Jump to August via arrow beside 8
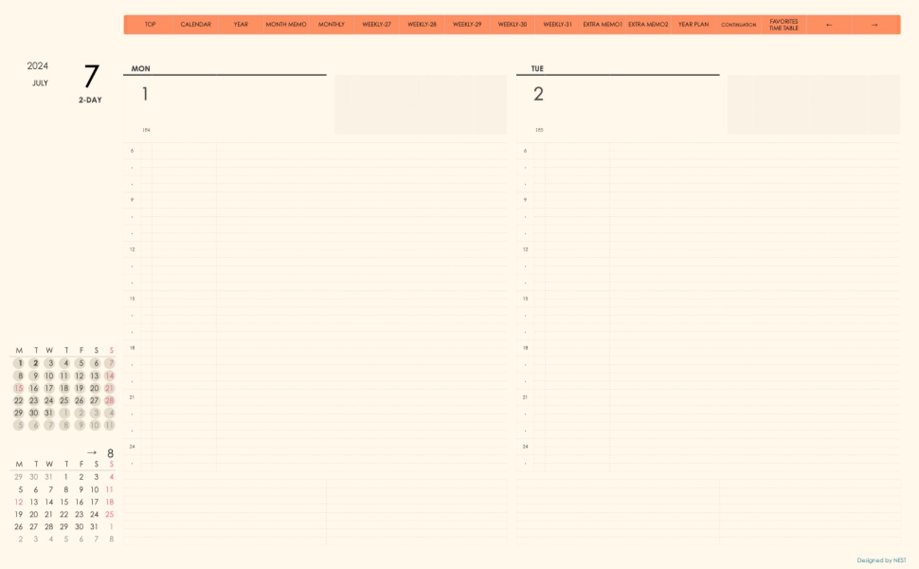Viewport: 919px width, 569px height. pos(92,453)
